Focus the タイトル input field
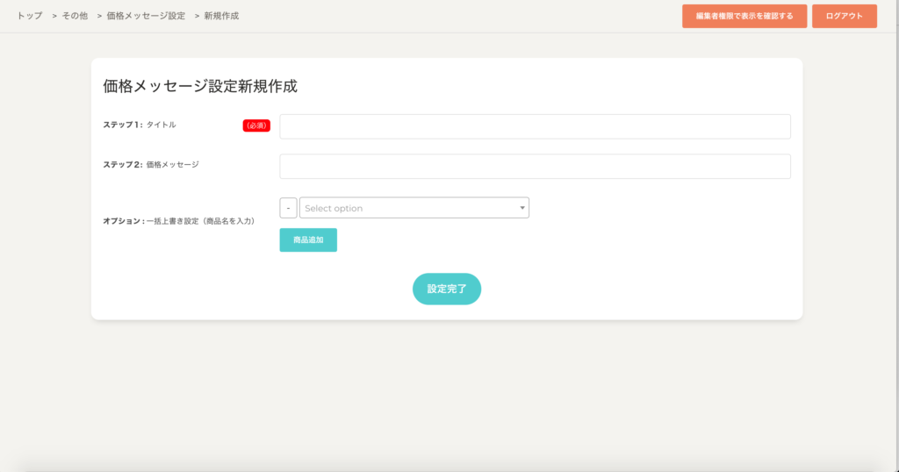This screenshot has width=899, height=472. (535, 126)
